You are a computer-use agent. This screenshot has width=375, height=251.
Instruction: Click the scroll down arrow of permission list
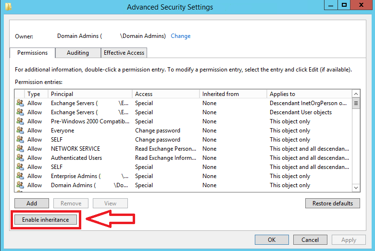click(356, 188)
